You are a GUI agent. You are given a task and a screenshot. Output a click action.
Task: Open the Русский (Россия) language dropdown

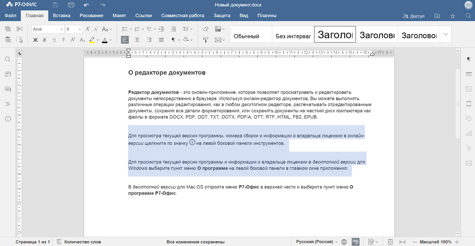pyautogui.click(x=317, y=242)
